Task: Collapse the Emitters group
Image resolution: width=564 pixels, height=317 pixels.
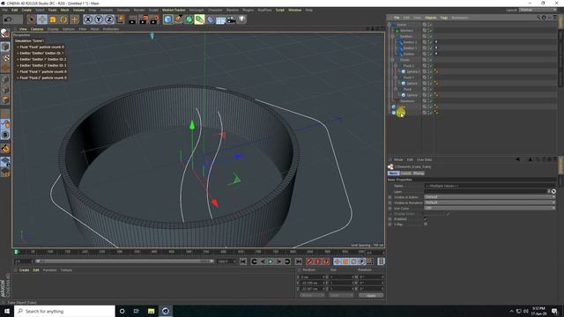Action: click(x=393, y=36)
